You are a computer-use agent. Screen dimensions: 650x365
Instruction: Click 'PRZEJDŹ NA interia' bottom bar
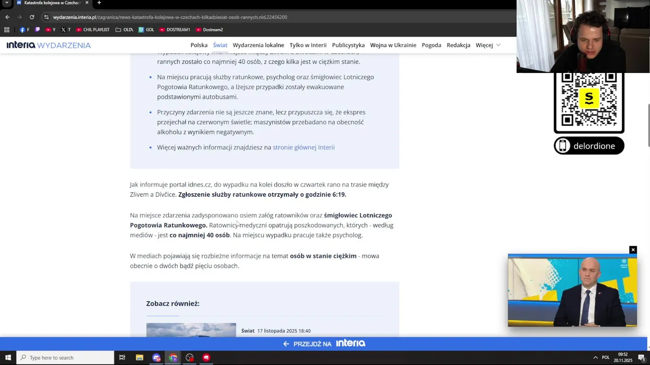click(324, 344)
